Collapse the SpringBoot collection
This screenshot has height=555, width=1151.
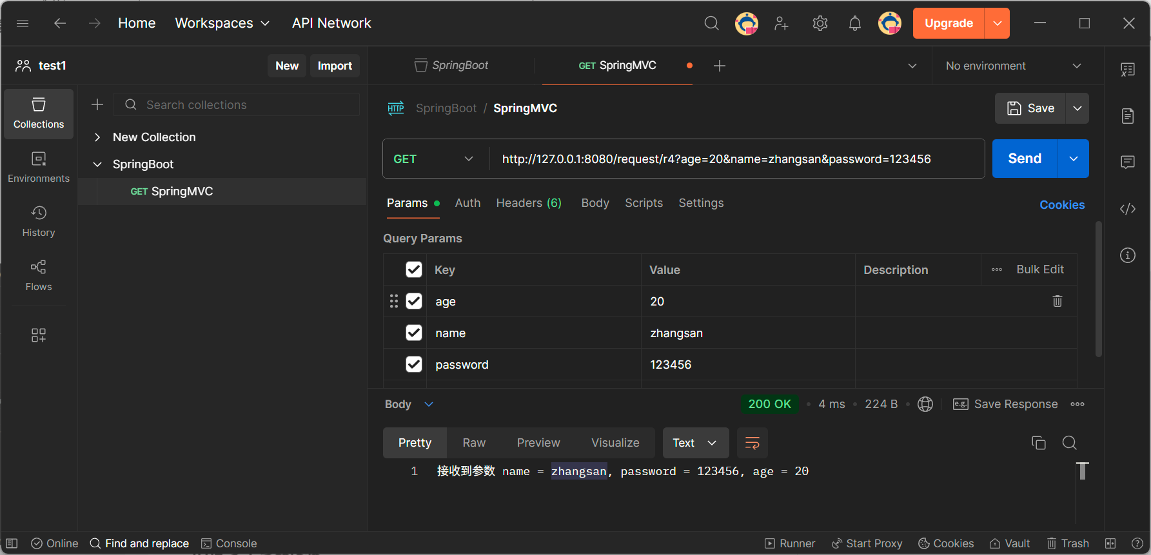click(97, 164)
